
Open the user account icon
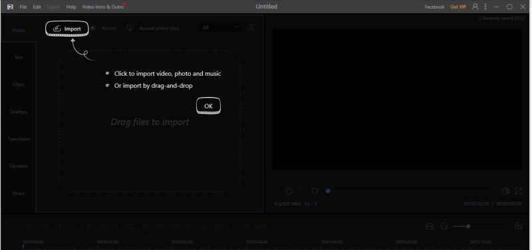tap(475, 7)
